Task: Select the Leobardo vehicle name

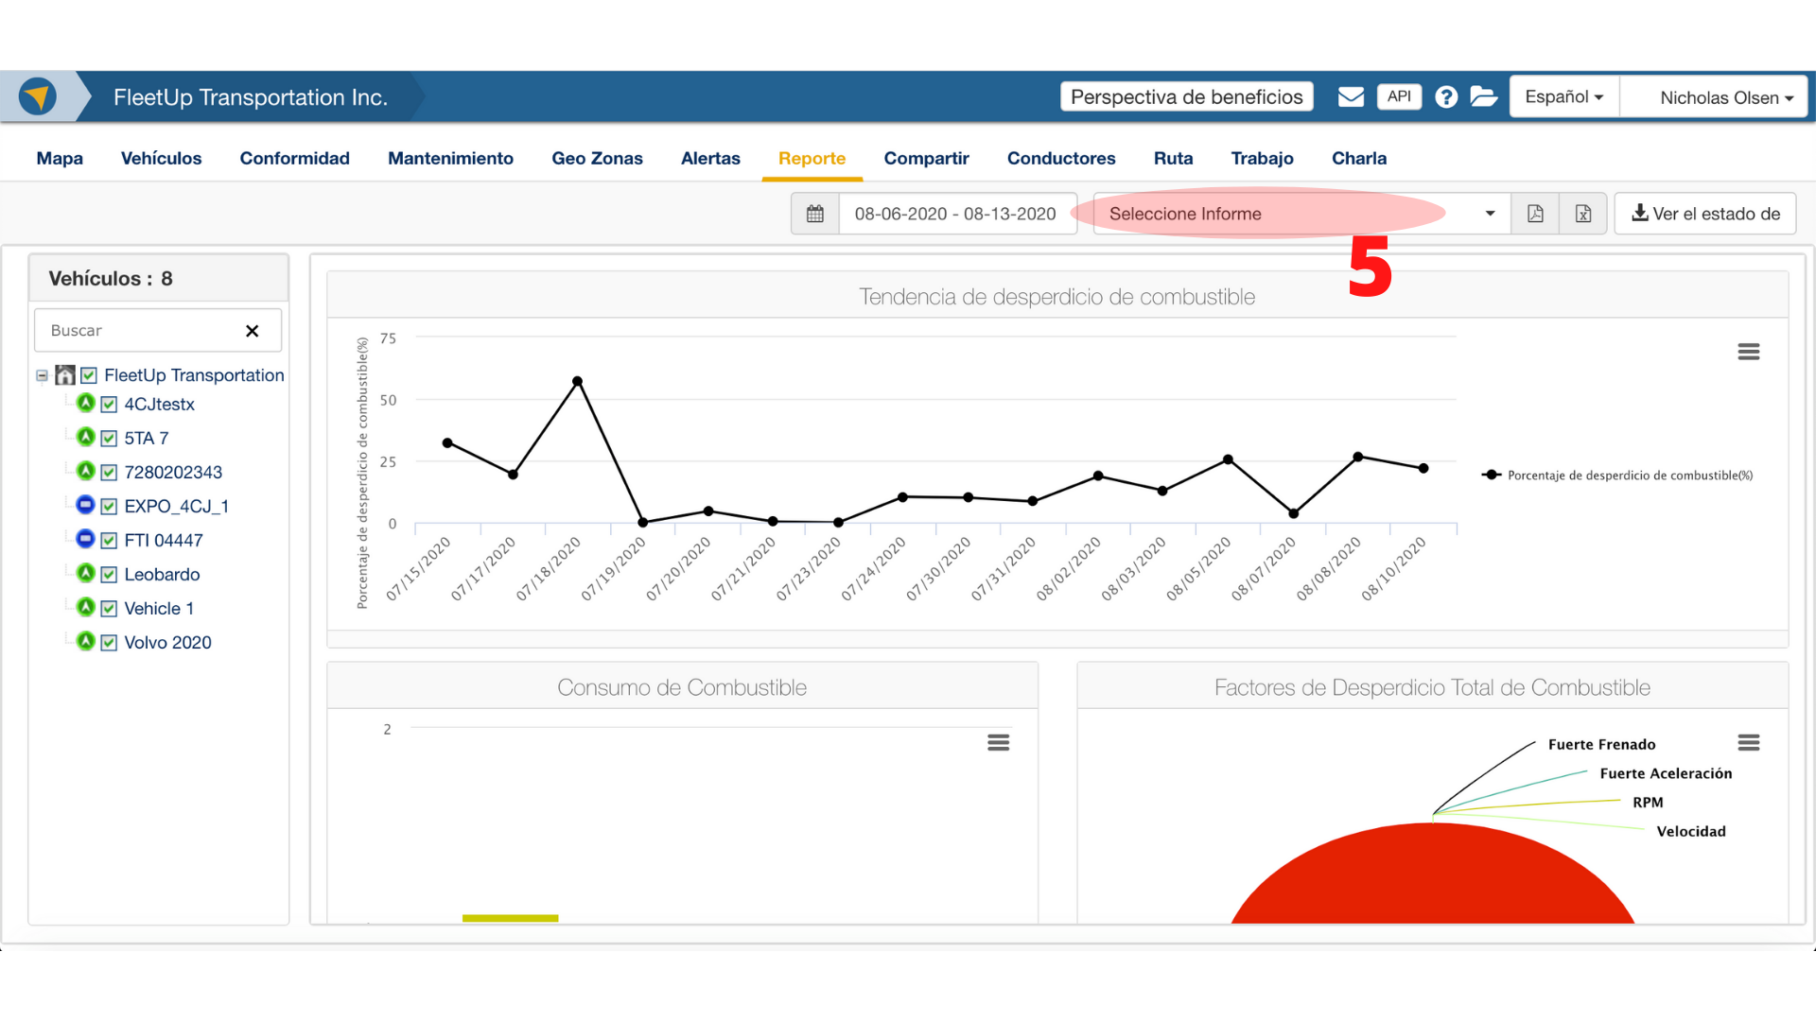Action: [x=162, y=575]
